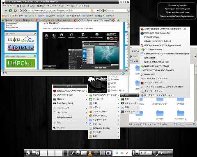Open the グラフィックス submenu

click(x=104, y=116)
